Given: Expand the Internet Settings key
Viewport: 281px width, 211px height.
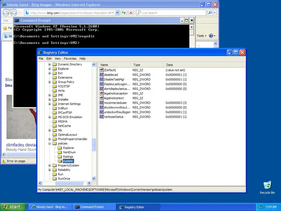Looking at the screenshot, I should [x=49, y=104].
